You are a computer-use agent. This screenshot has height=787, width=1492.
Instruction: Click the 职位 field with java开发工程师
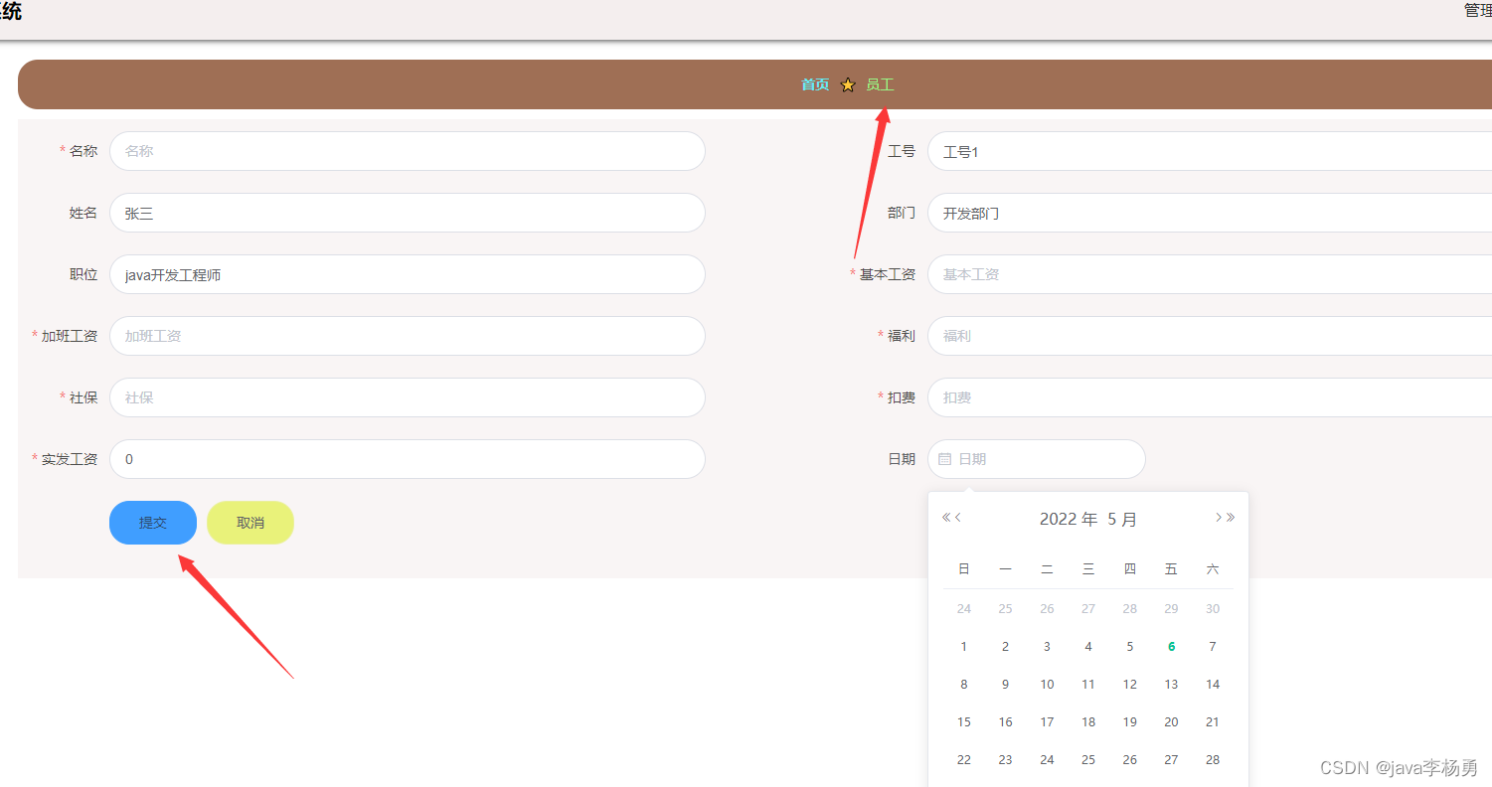click(x=408, y=274)
